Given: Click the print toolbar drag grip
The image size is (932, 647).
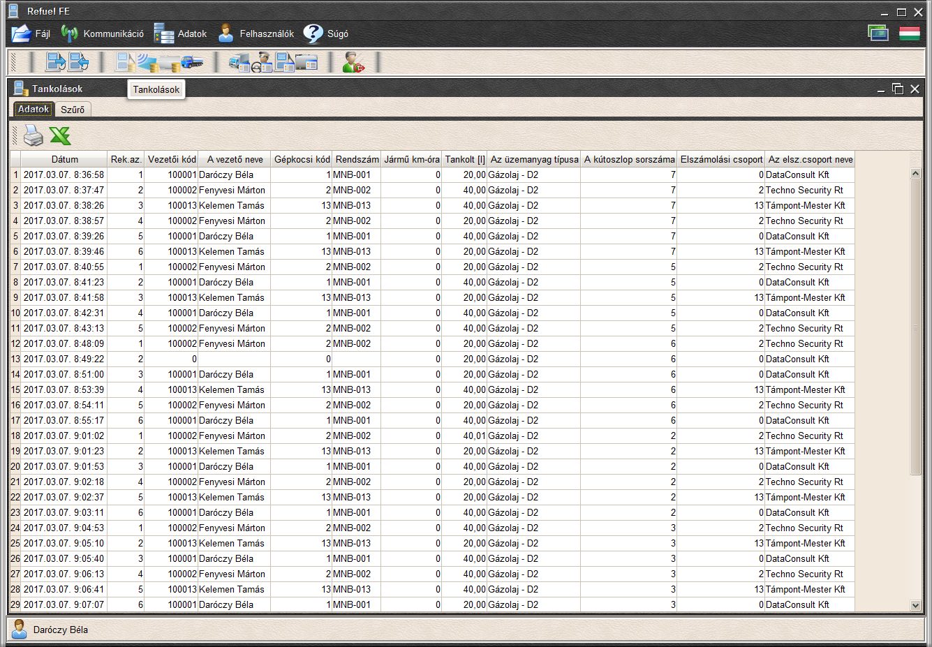Looking at the screenshot, I should (x=15, y=135).
